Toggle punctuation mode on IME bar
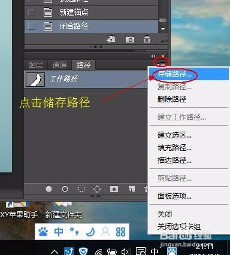This screenshot has width=230, height=255. point(74,231)
